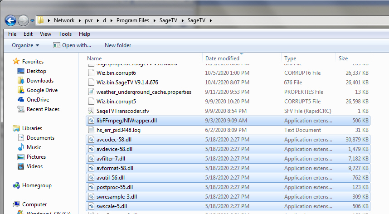Select file name avformat-58.dll
This screenshot has width=389, height=214.
coord(115,168)
